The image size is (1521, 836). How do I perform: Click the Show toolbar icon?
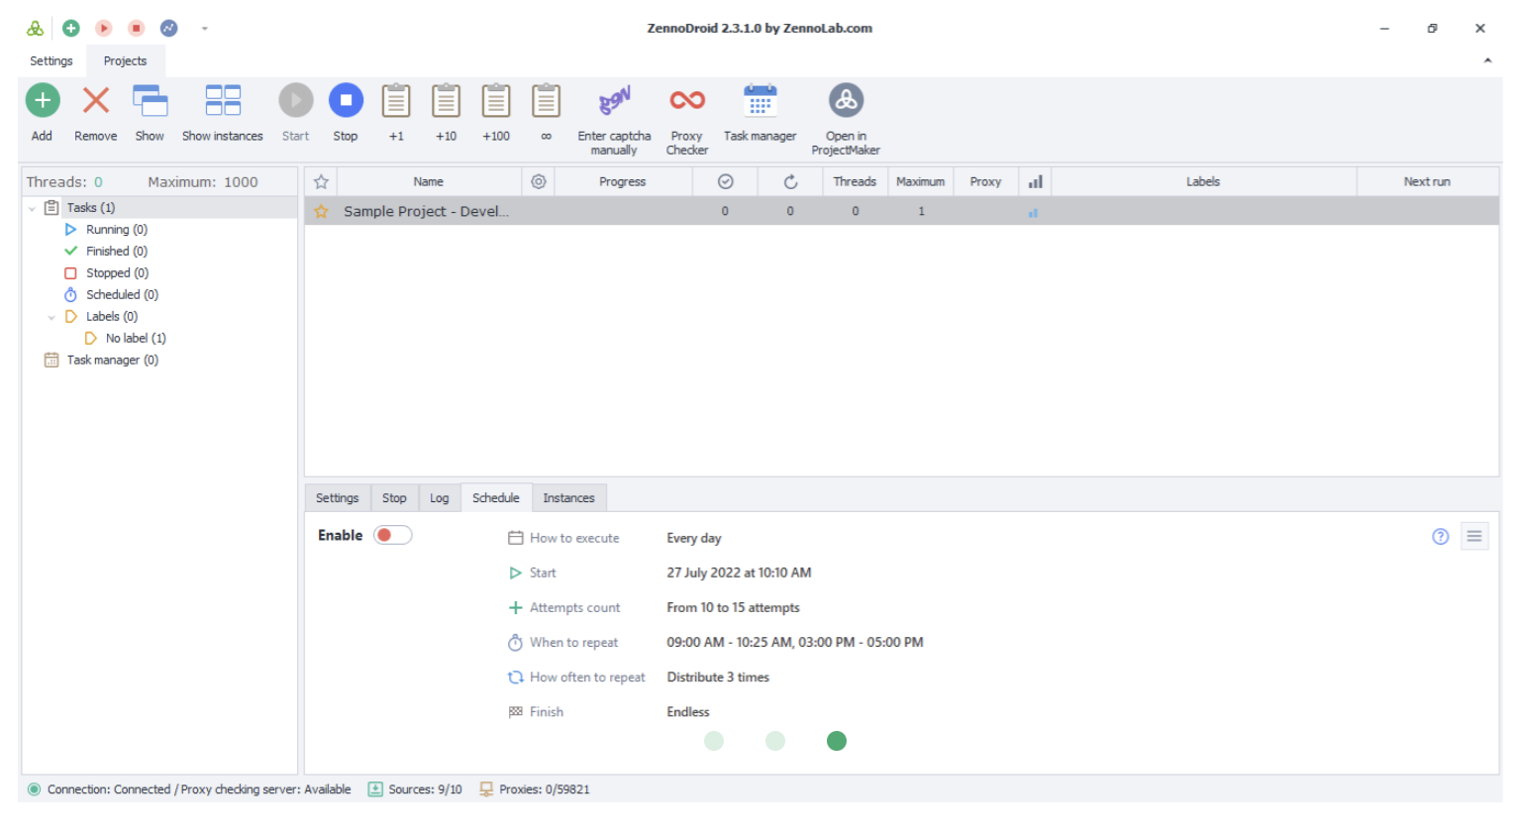pyautogui.click(x=150, y=113)
